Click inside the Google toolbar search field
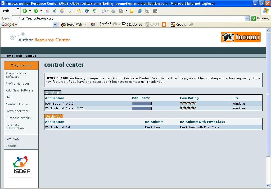 35,25
